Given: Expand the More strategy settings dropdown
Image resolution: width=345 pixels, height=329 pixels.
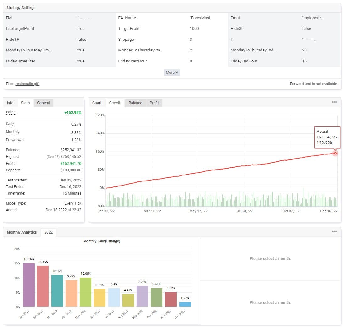Looking at the screenshot, I should click(x=172, y=73).
